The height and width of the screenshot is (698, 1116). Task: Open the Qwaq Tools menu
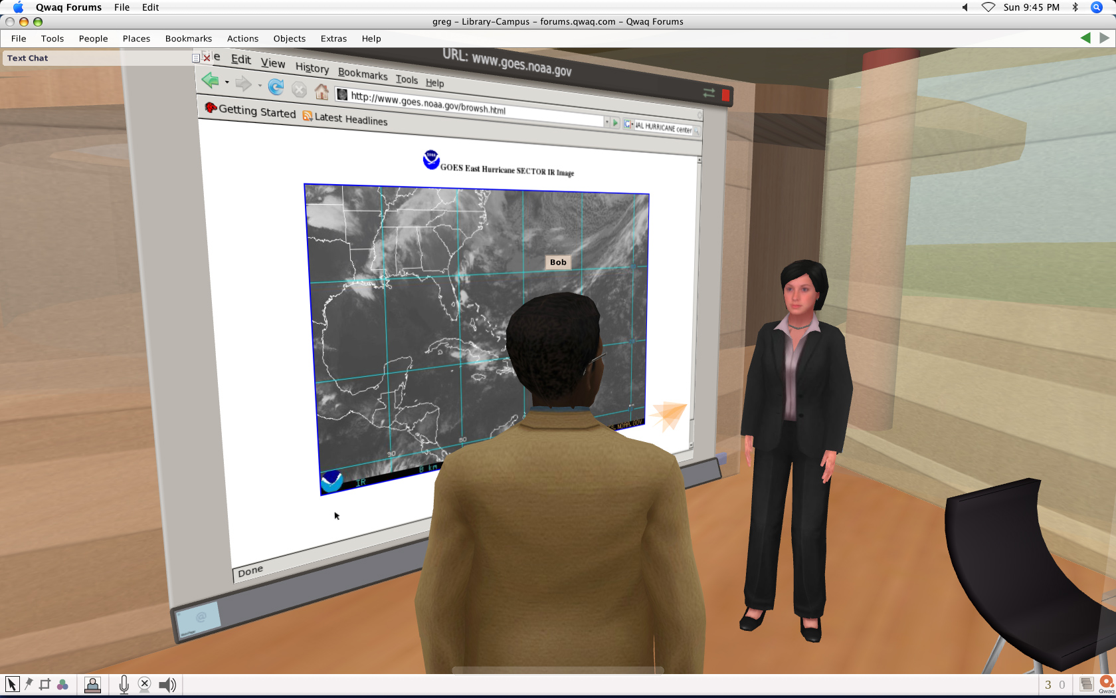(52, 39)
